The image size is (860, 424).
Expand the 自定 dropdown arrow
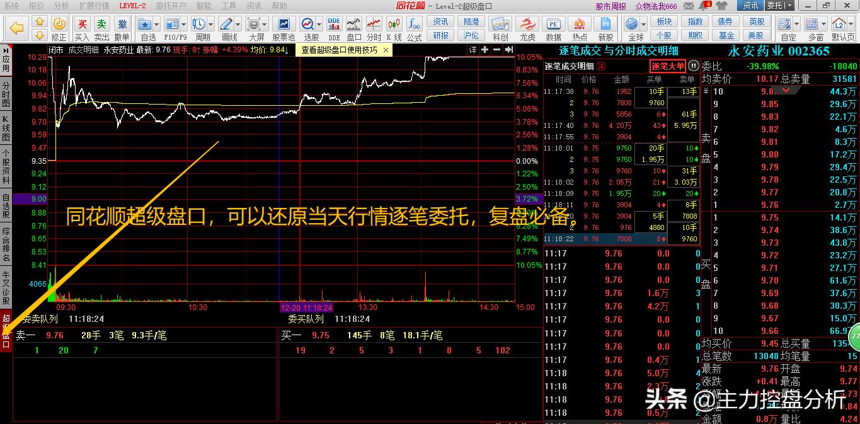click(x=798, y=25)
